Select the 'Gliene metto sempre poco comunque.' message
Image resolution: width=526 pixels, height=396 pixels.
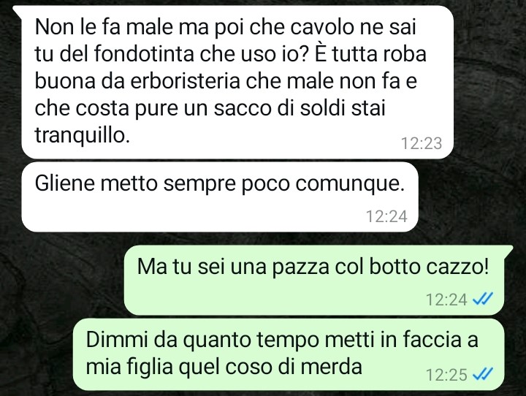220,197
